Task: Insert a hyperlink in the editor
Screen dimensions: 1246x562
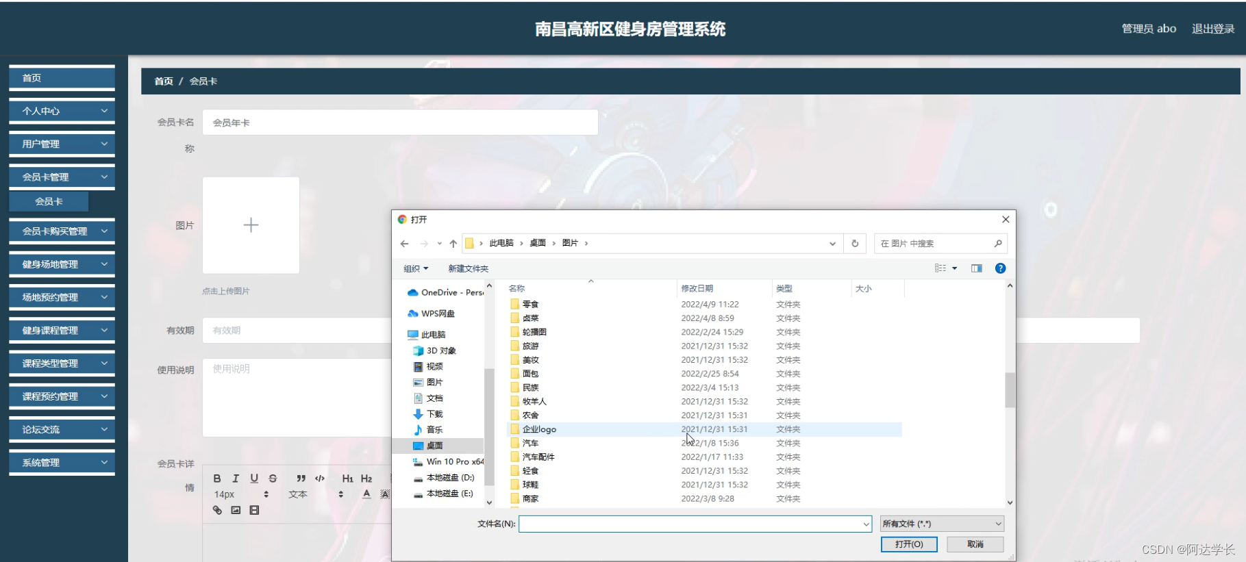Action: (x=217, y=510)
